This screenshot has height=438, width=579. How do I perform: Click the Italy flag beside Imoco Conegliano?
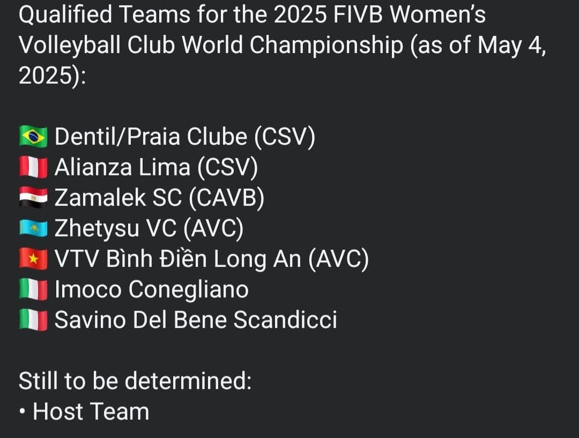point(33,289)
